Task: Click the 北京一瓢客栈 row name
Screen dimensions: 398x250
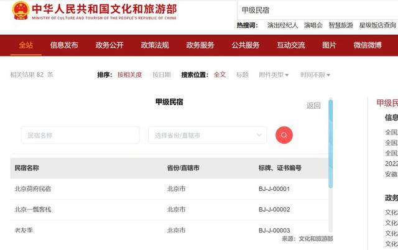Action: point(33,210)
